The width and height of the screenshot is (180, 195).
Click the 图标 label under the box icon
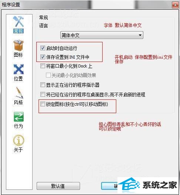pos(18,55)
